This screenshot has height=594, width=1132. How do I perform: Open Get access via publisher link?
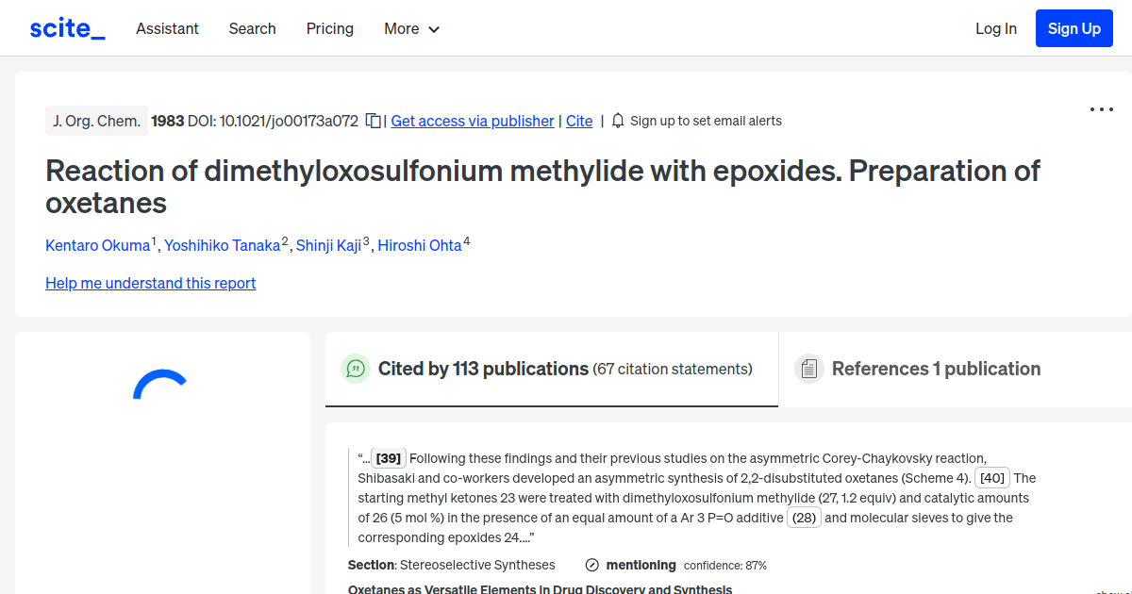point(472,121)
